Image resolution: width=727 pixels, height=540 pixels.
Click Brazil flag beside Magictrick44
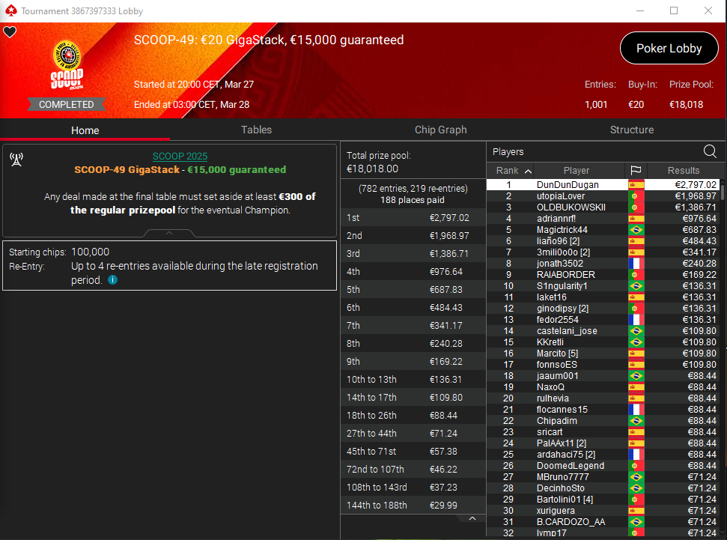tap(636, 230)
